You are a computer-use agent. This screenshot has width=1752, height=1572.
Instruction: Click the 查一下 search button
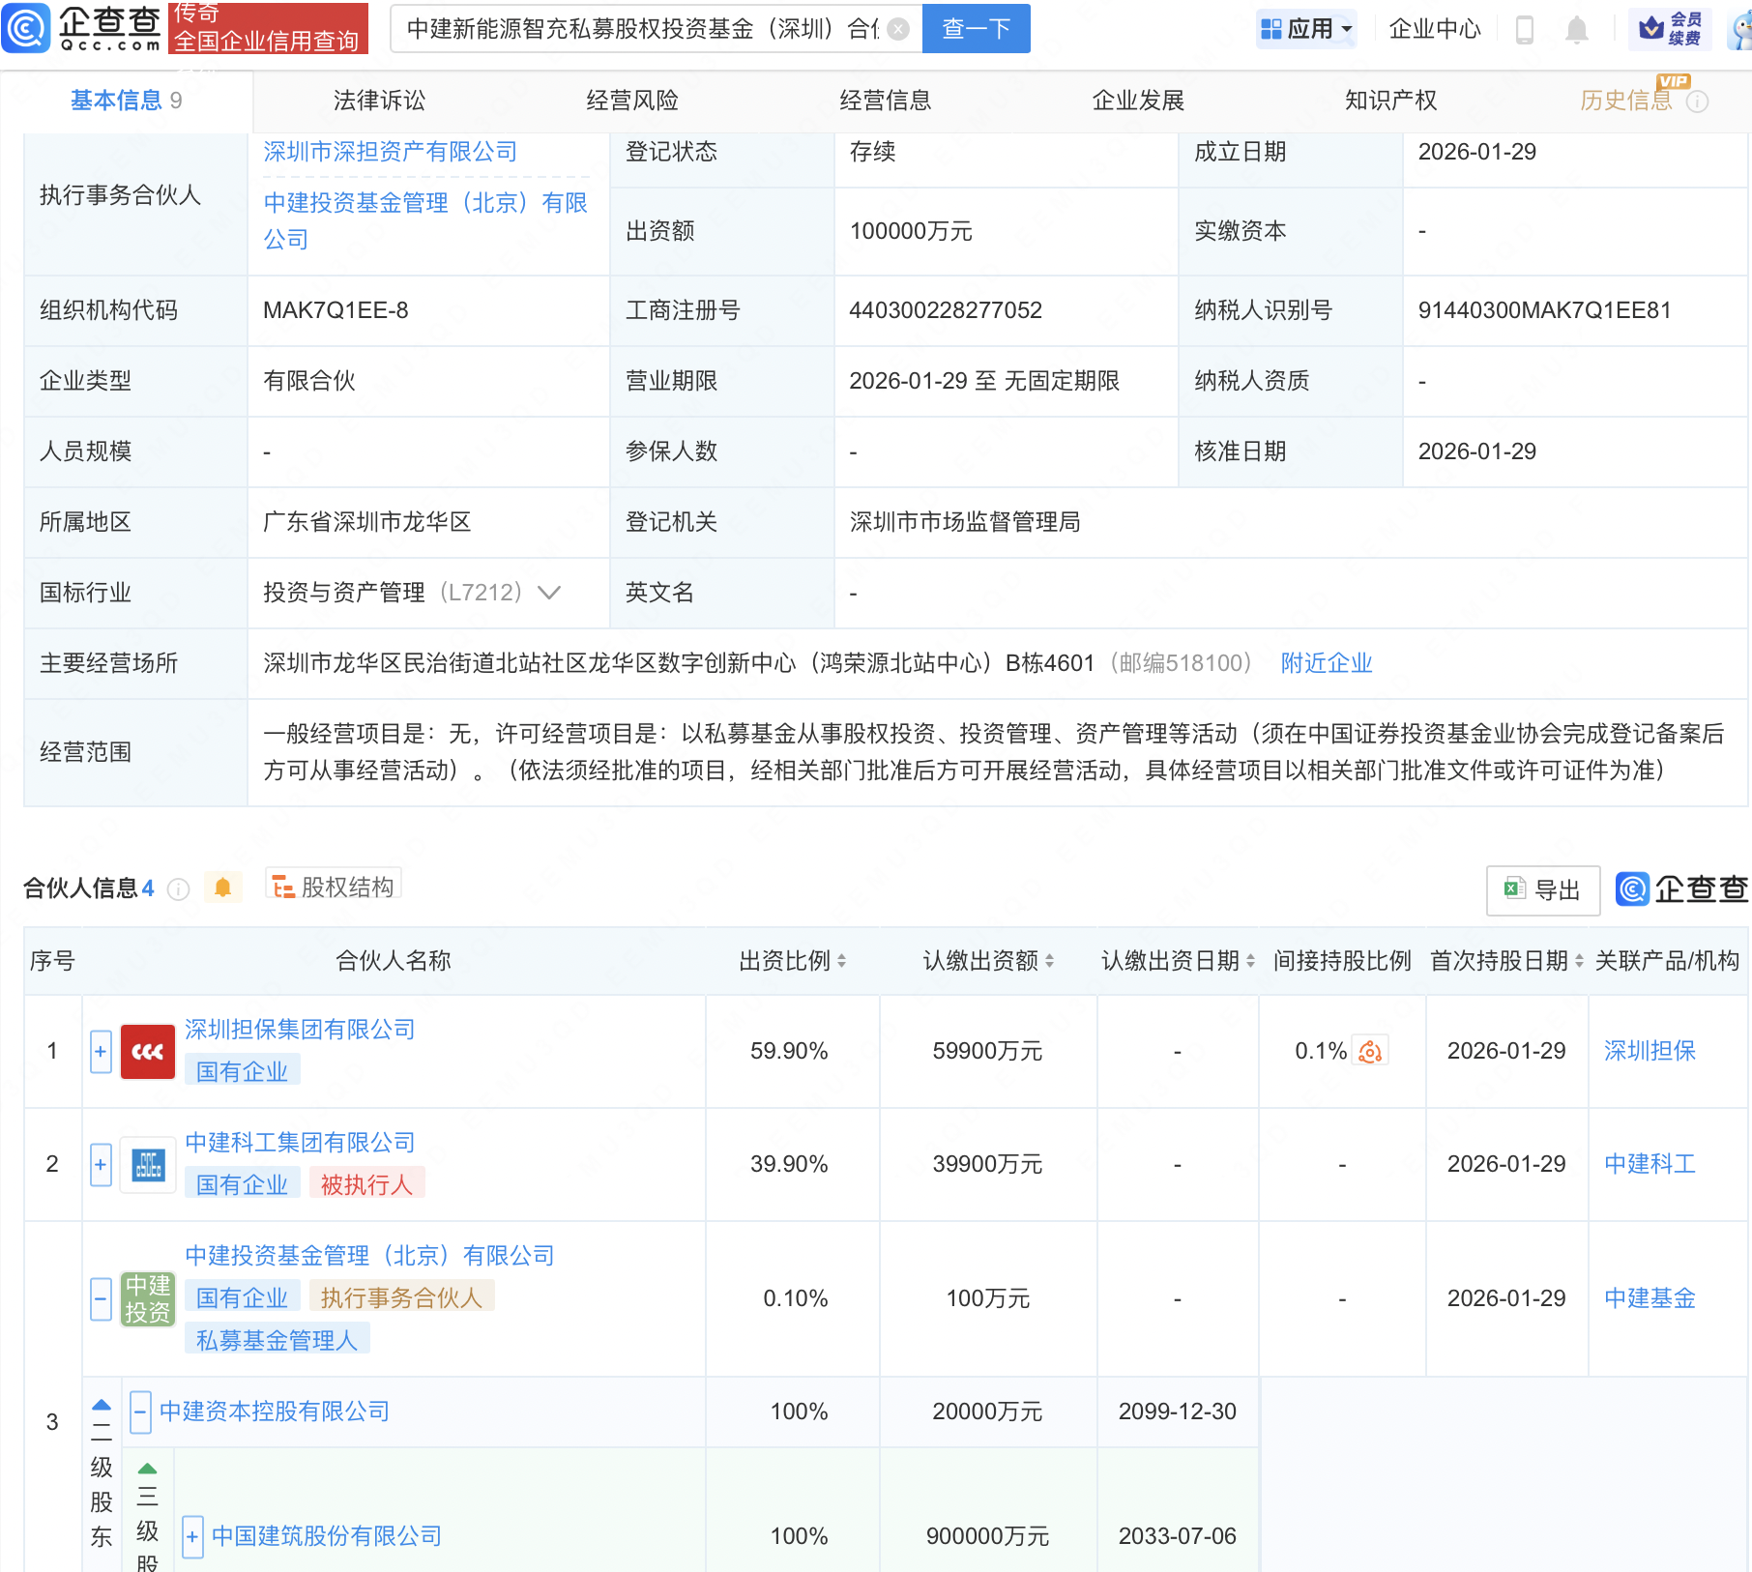click(x=976, y=29)
